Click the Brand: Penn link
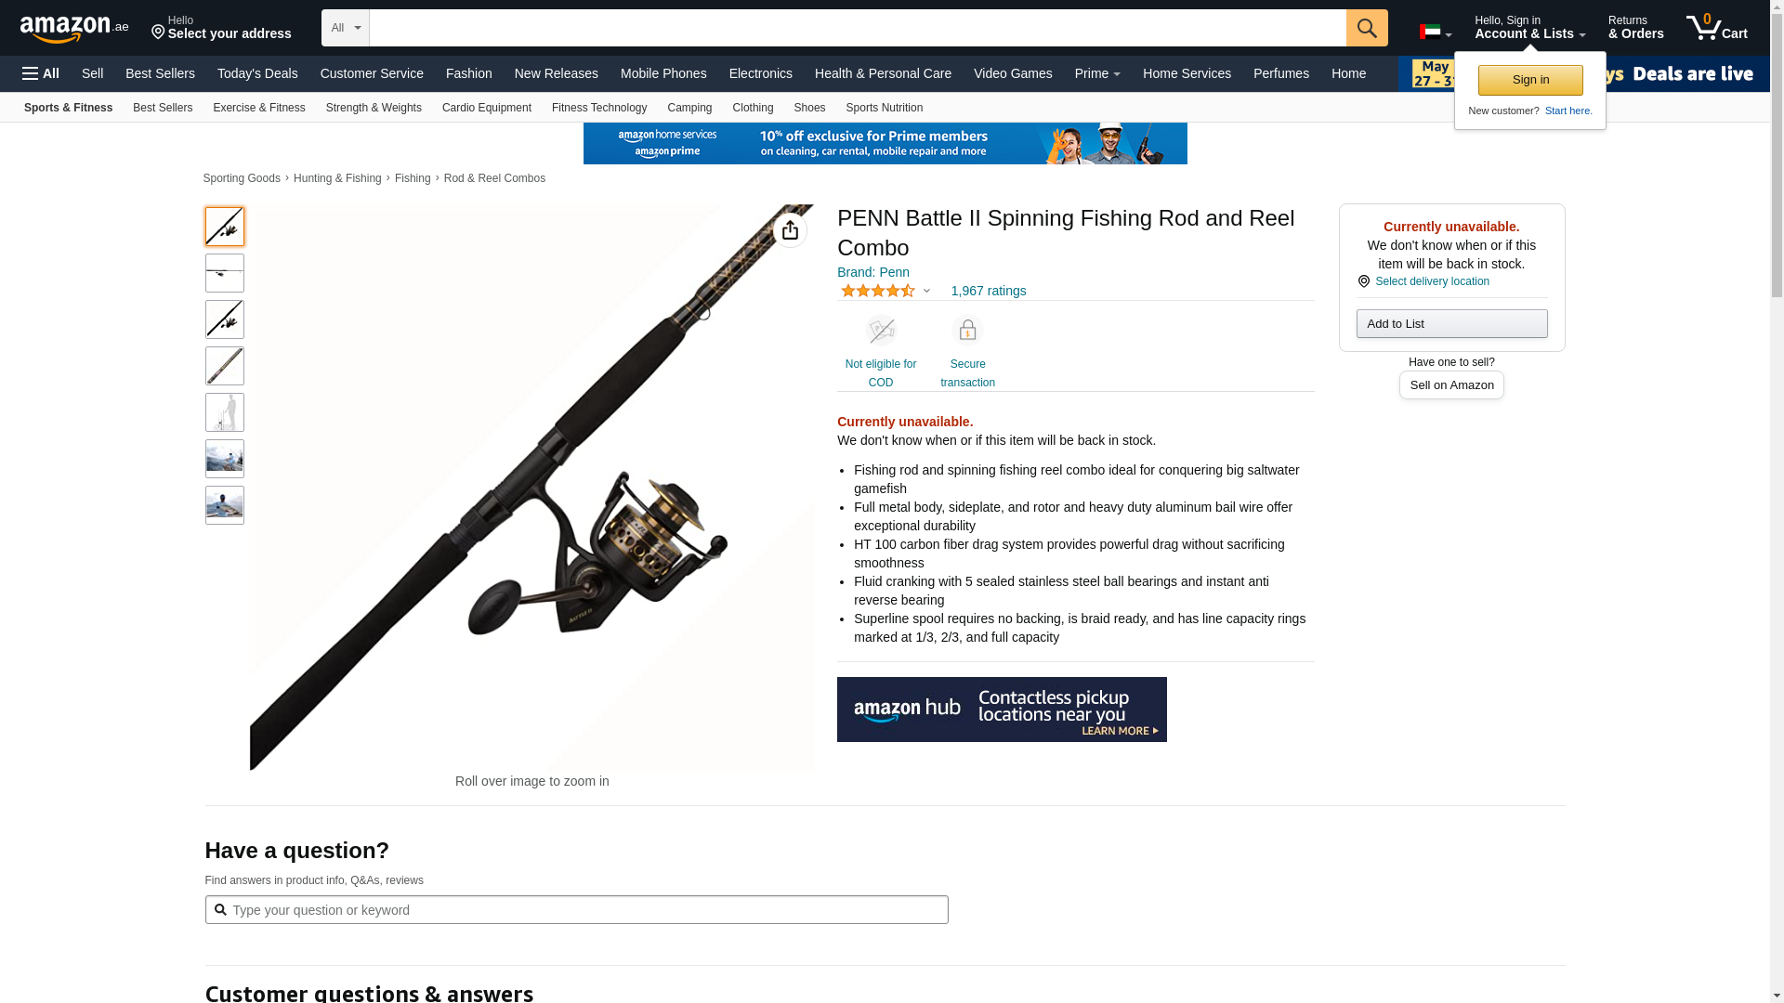This screenshot has width=1784, height=1003. pyautogui.click(x=873, y=272)
